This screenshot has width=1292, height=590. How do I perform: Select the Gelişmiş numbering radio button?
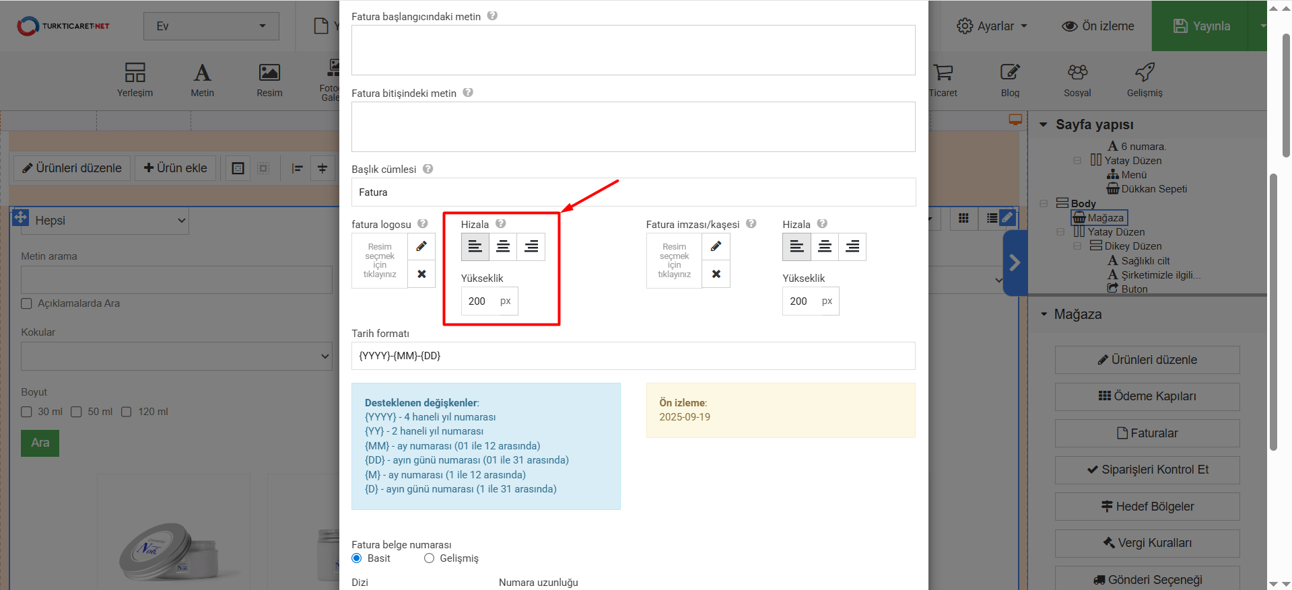click(x=429, y=558)
